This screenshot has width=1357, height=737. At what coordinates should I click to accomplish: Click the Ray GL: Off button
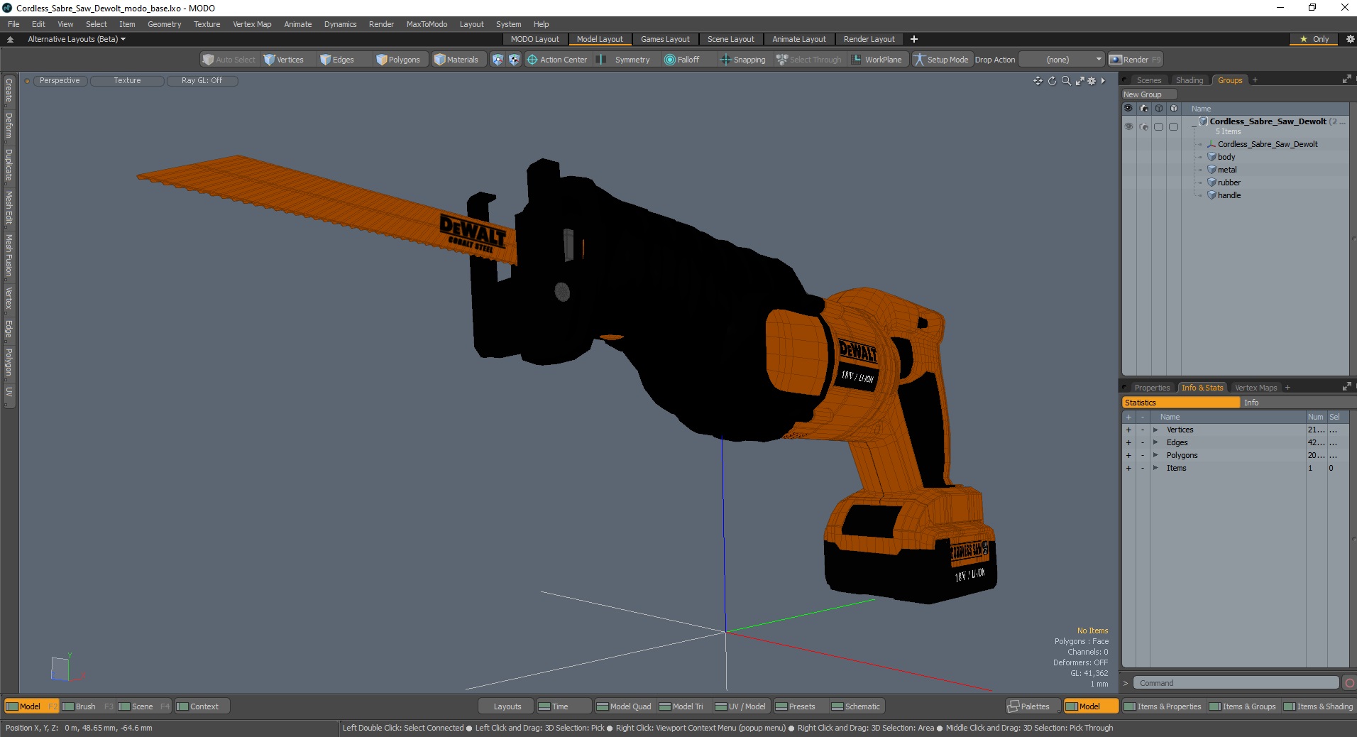(x=202, y=81)
